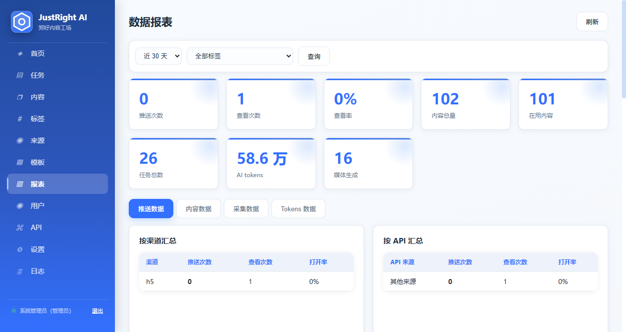
Task: Click the green online status dot
Action: coord(14,311)
